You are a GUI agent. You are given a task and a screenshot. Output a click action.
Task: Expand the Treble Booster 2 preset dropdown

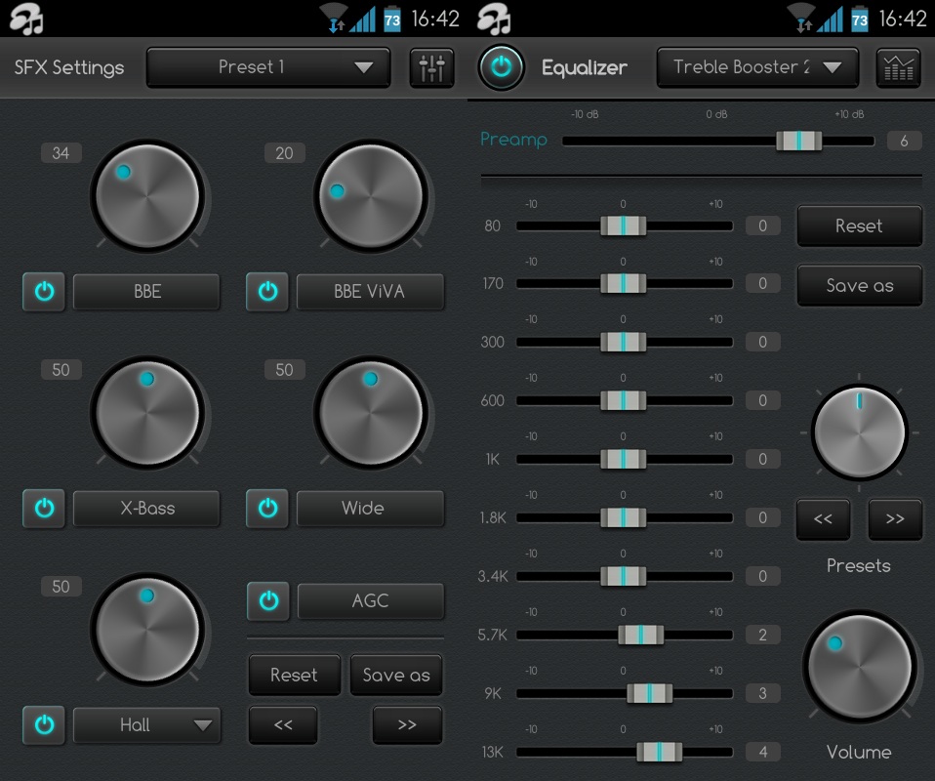(x=758, y=67)
